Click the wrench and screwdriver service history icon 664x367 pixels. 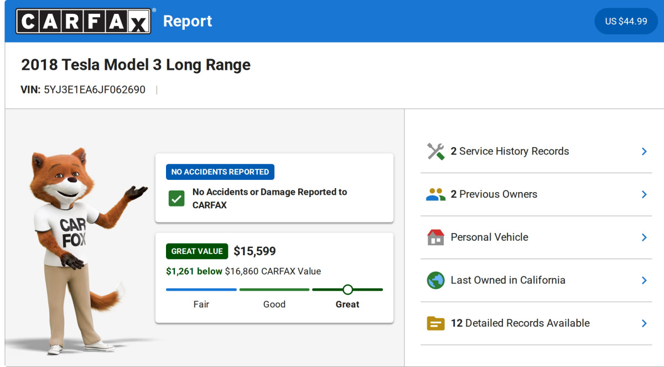coord(436,152)
